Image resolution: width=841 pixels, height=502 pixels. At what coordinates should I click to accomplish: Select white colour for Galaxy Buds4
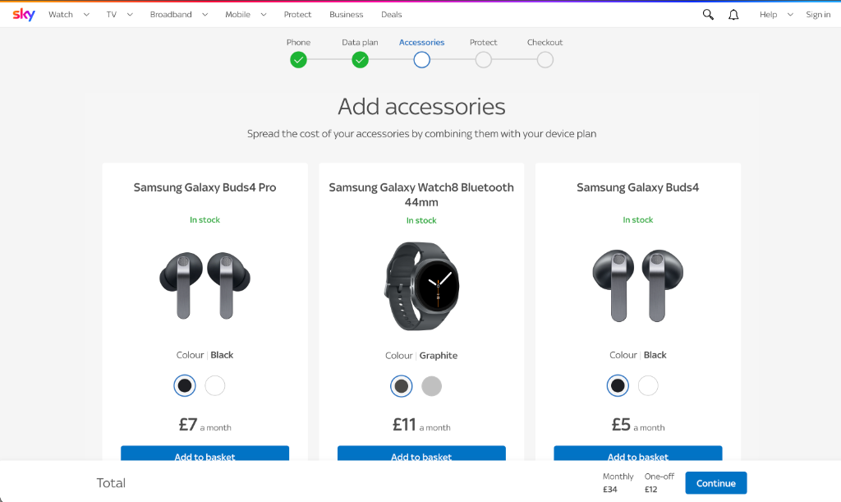649,385
